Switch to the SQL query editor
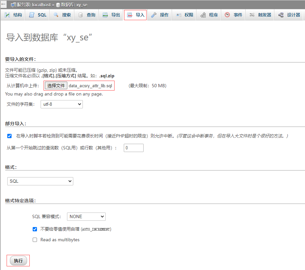305x270 pixels. point(40,15)
